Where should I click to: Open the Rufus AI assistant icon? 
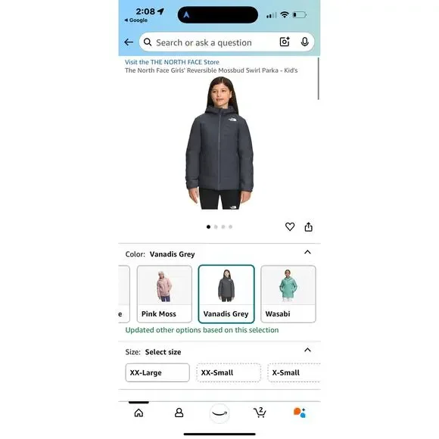[x=299, y=413]
